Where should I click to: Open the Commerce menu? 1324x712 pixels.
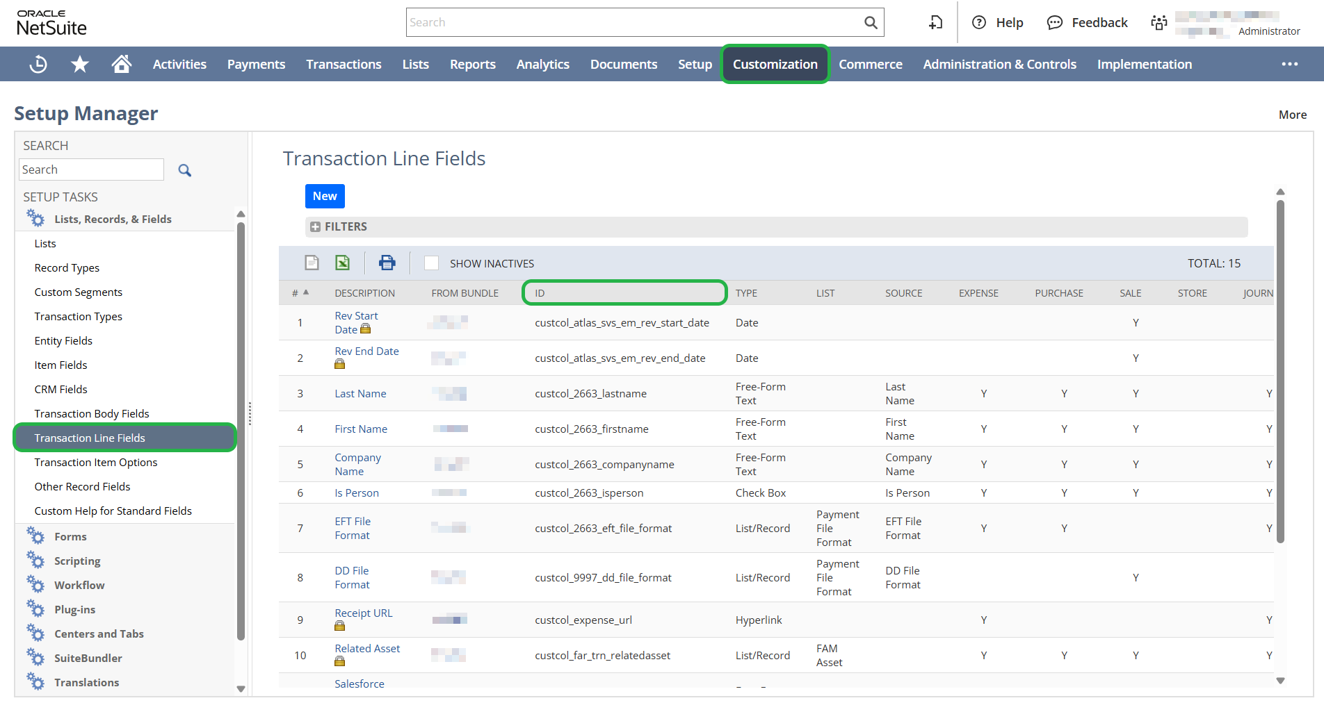pyautogui.click(x=870, y=64)
